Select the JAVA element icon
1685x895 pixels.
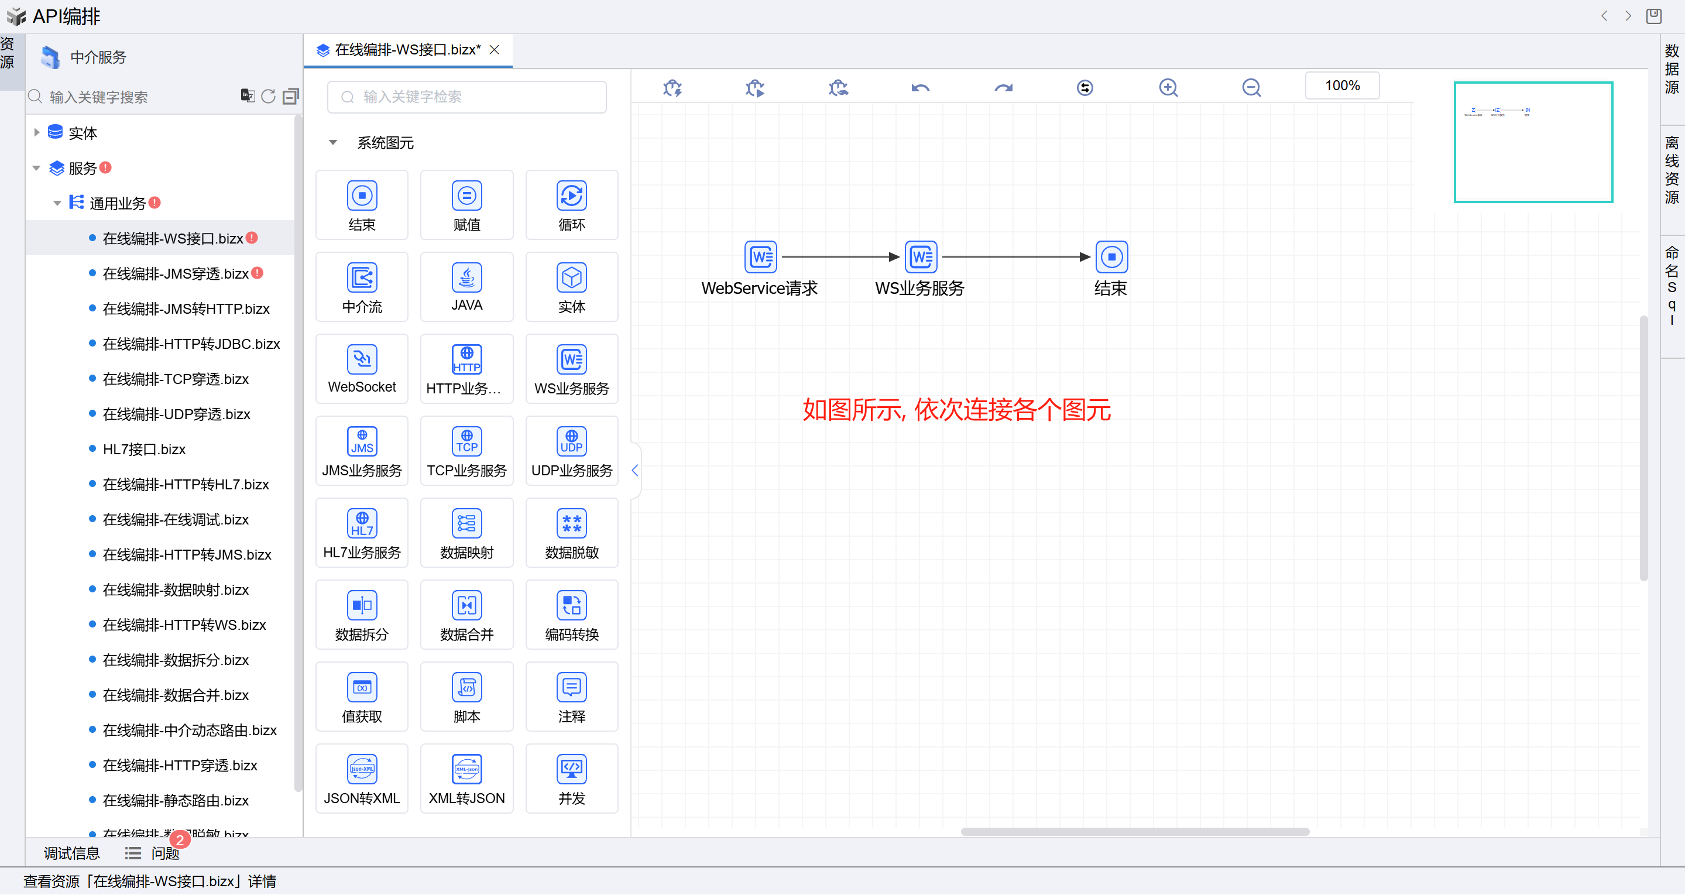coord(466,277)
